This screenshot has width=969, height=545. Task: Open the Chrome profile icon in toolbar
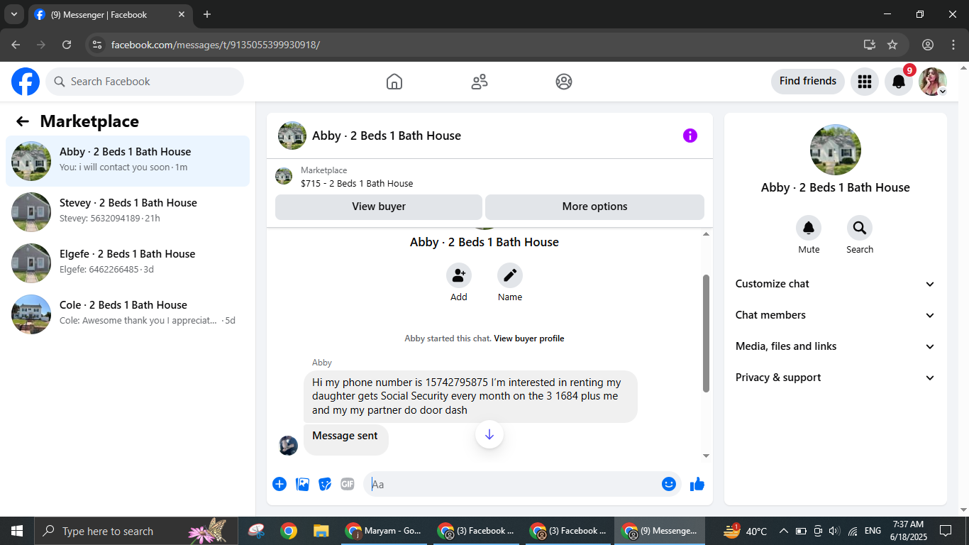pyautogui.click(x=928, y=45)
